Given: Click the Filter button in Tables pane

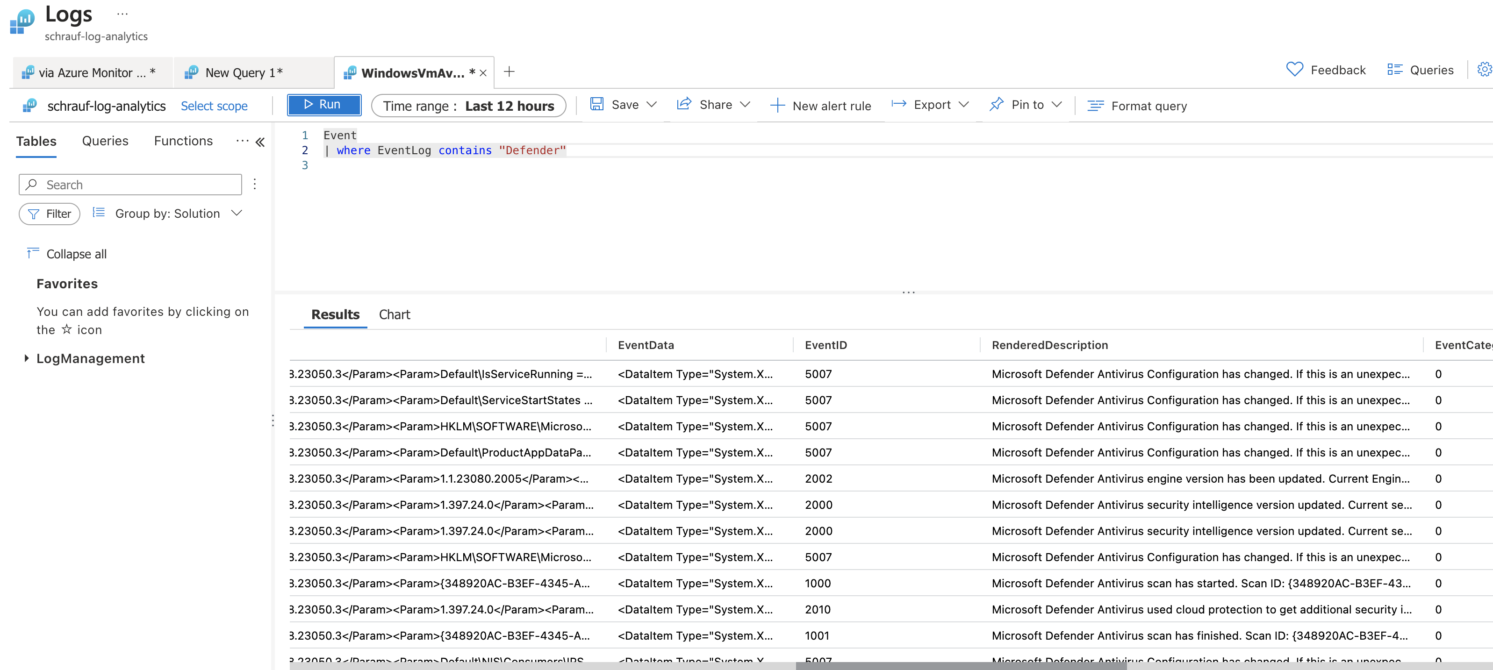Looking at the screenshot, I should pos(50,214).
